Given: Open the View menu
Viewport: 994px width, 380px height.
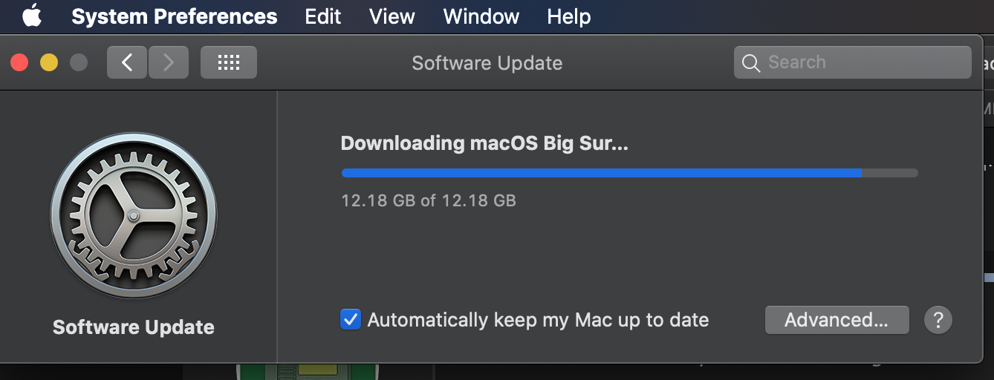Looking at the screenshot, I should pos(392,16).
